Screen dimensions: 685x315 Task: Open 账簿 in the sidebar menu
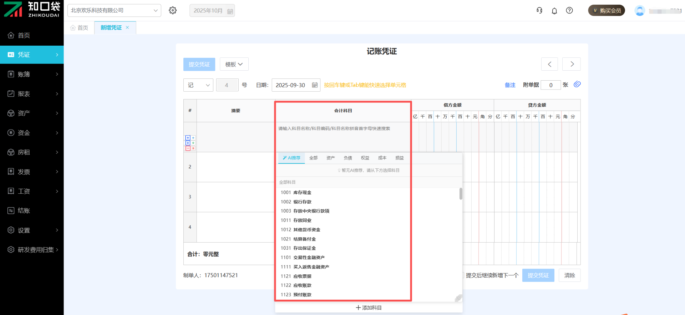pos(32,74)
